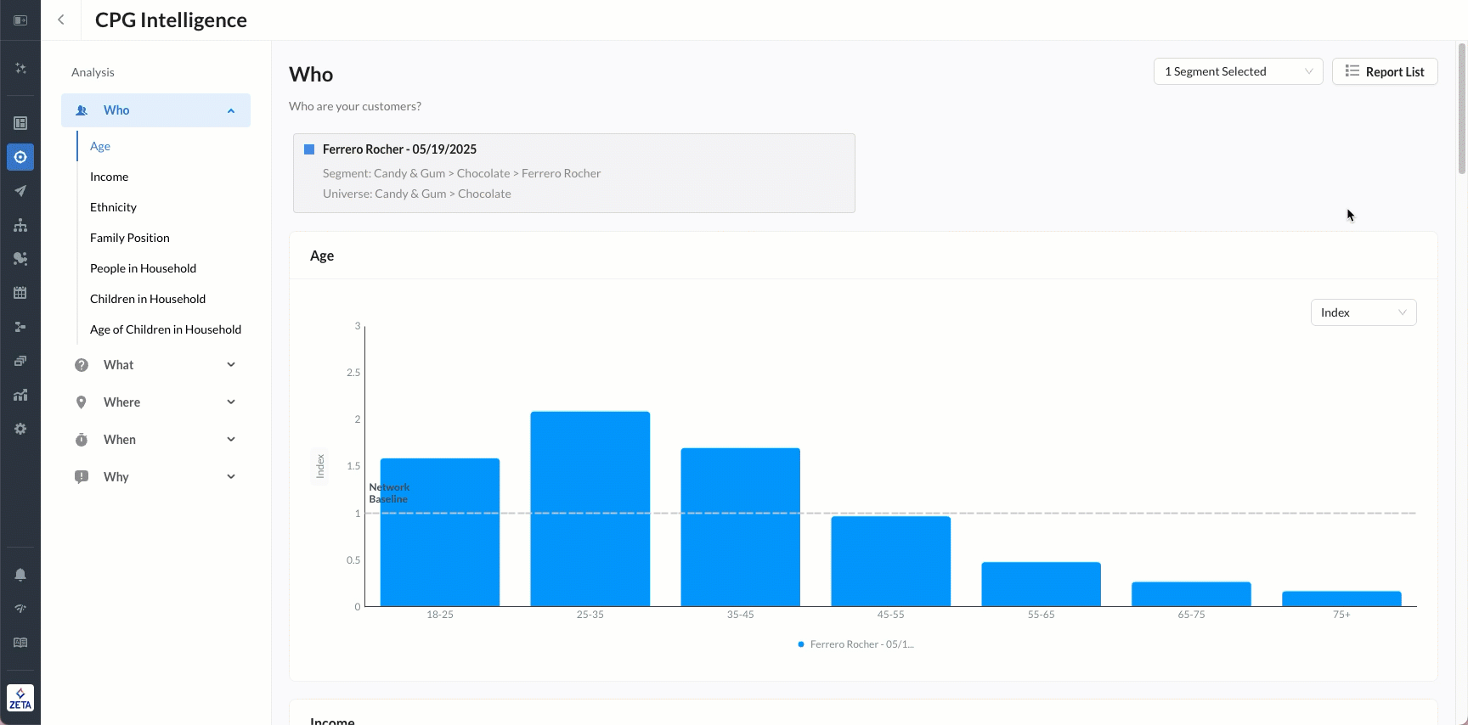1468x725 pixels.
Task: Click the notifications bell icon
Action: tap(20, 575)
